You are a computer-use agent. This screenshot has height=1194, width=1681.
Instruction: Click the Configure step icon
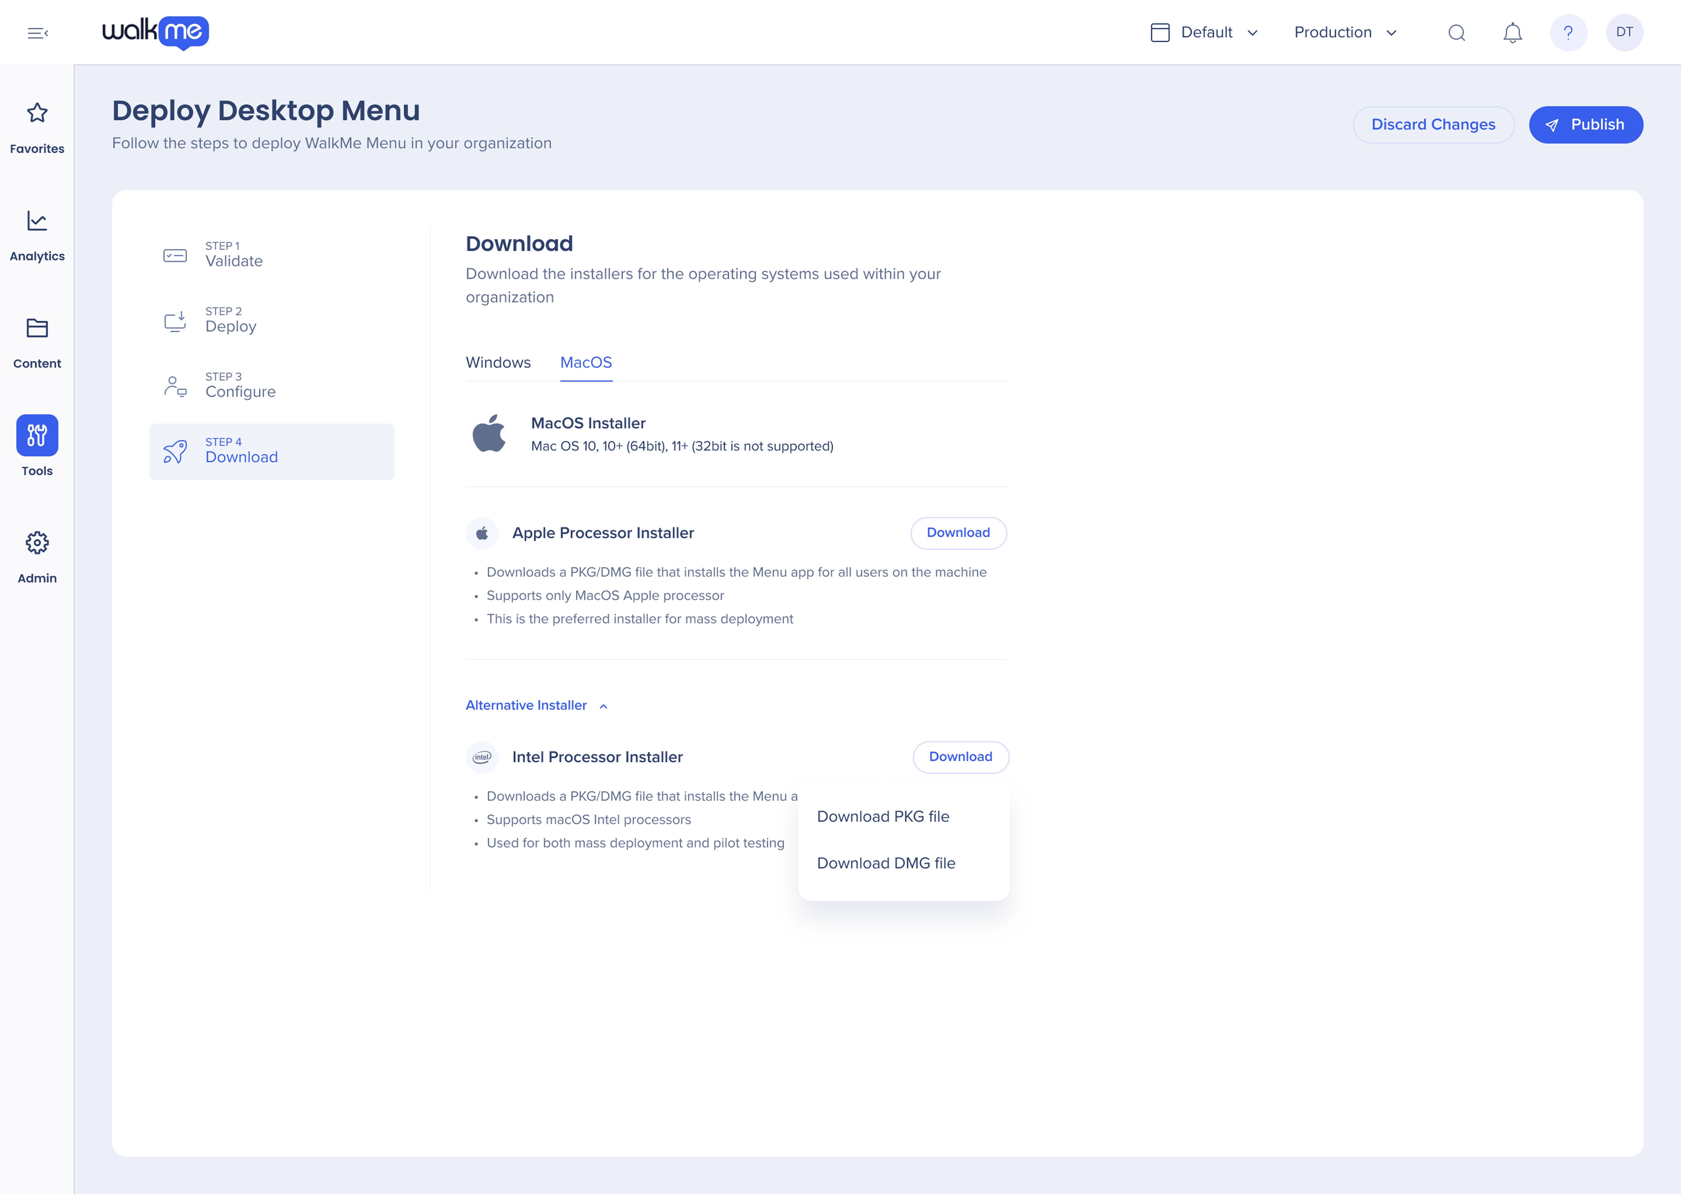[x=175, y=386]
